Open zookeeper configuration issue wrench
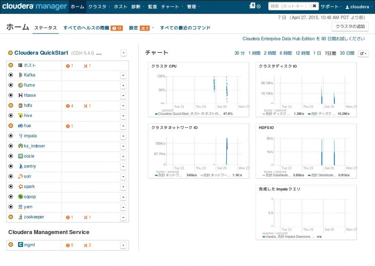 point(87,217)
